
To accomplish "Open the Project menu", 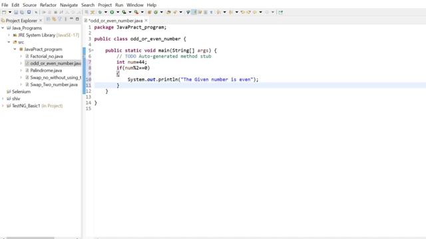I will [105, 5].
